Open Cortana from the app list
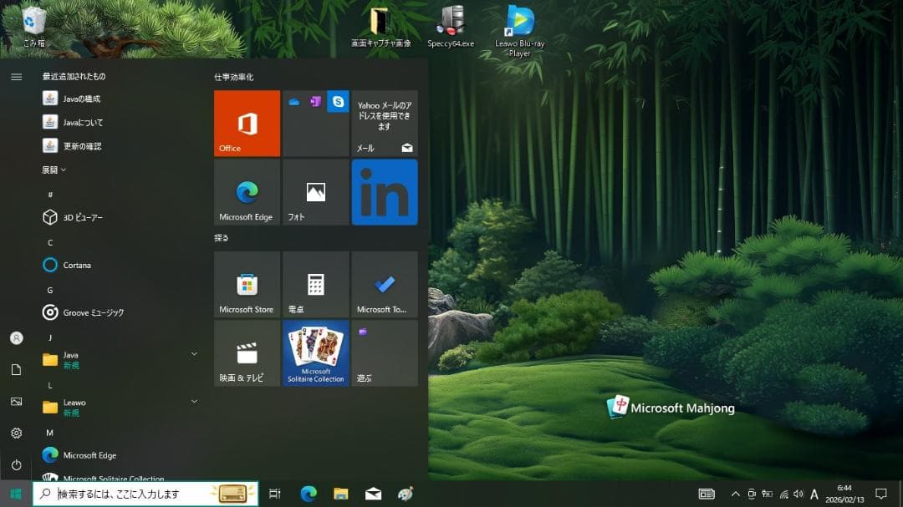This screenshot has width=903, height=507. point(77,265)
